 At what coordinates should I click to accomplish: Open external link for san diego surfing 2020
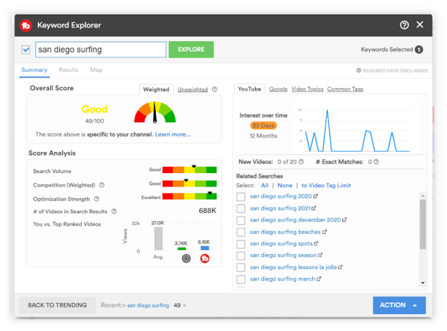point(316,196)
